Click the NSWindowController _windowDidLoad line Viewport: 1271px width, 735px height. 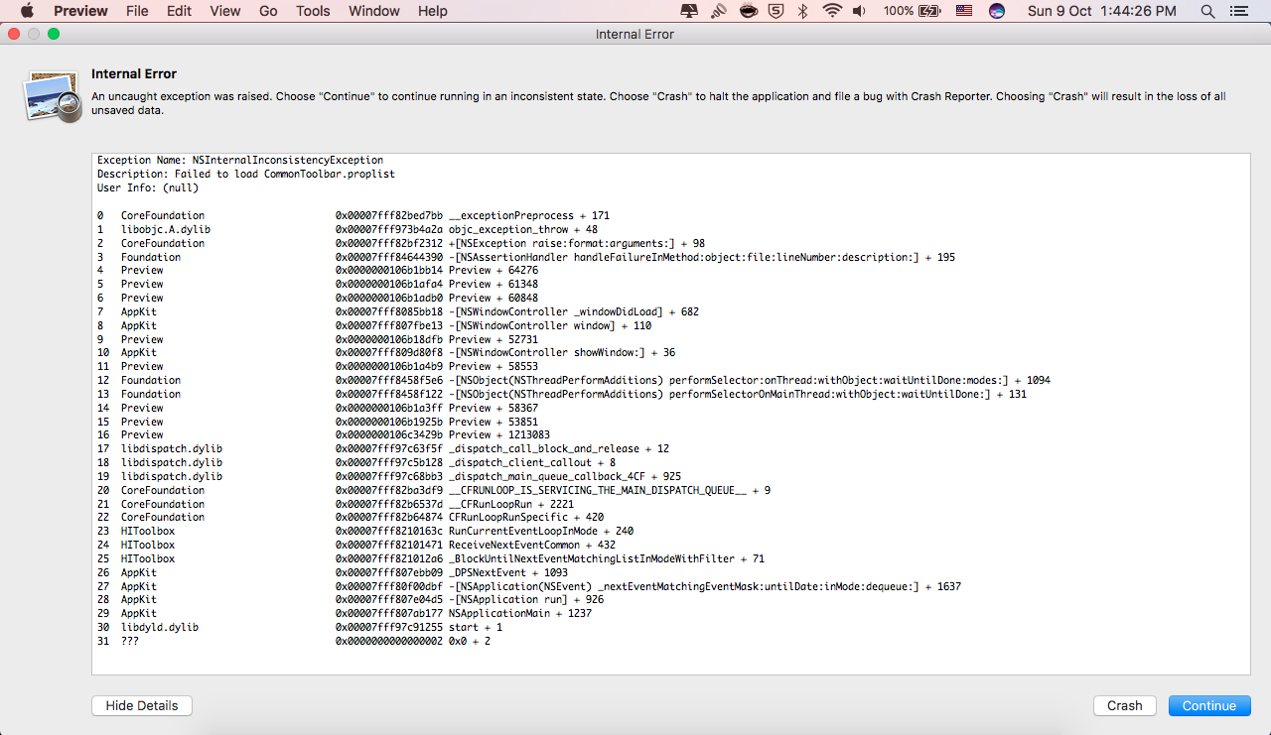pos(398,311)
